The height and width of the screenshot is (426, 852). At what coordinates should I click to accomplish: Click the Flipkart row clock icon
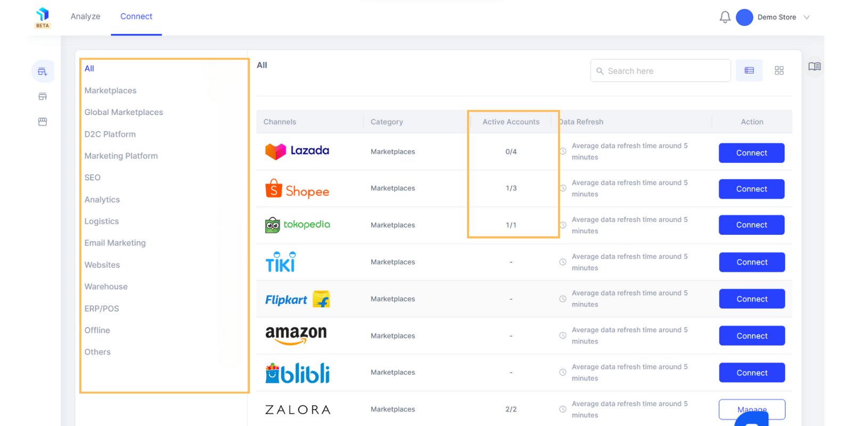click(562, 299)
